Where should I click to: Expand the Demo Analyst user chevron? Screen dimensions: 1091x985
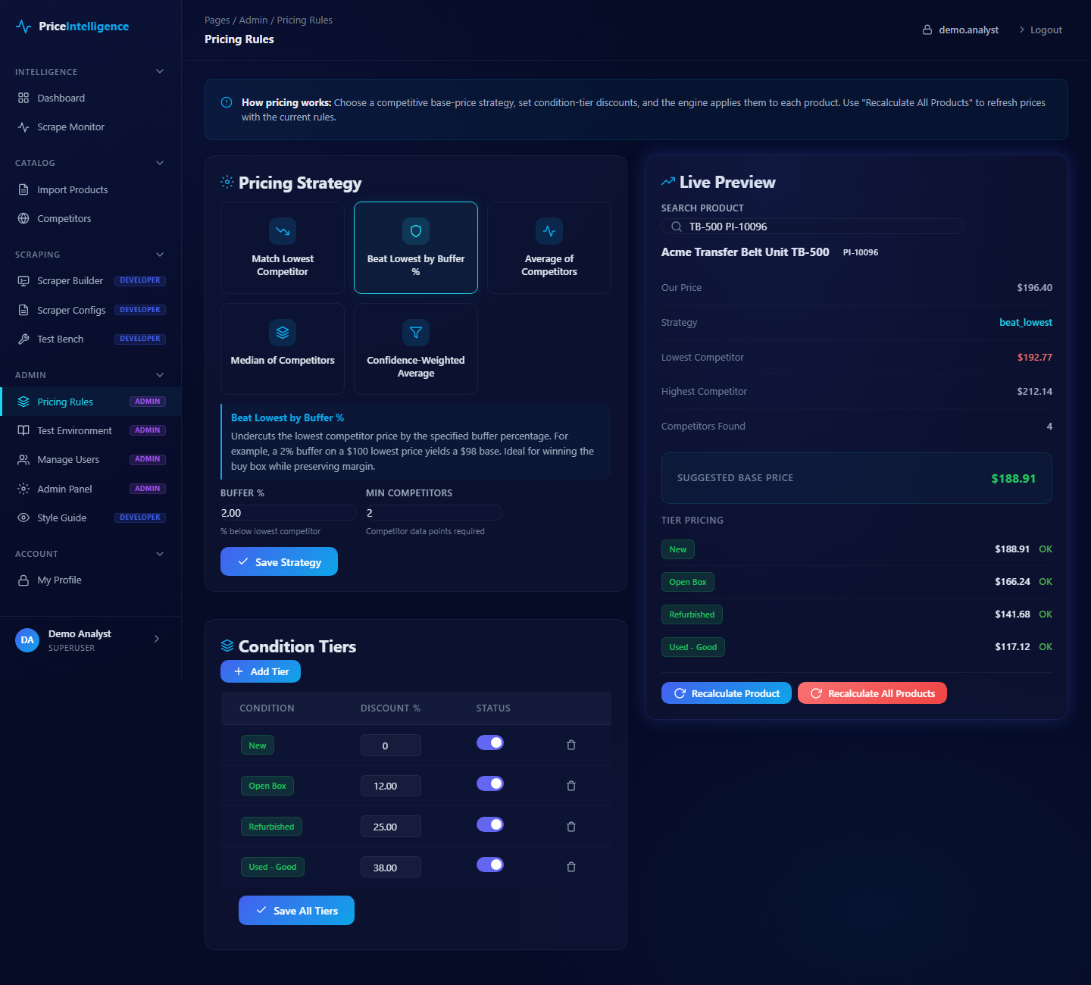coord(157,639)
